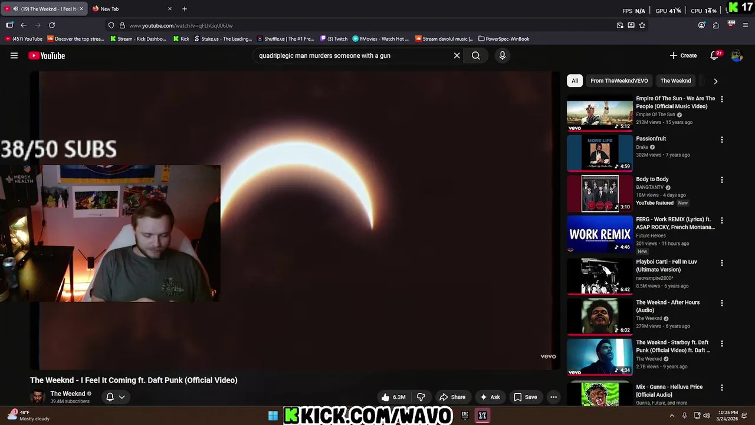Image resolution: width=755 pixels, height=425 pixels.
Task: Open the weather widget on the taskbar
Action: [x=28, y=416]
